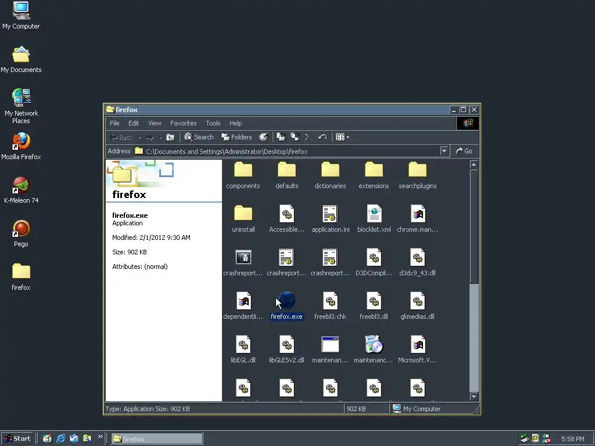Open the defaults folder
The width and height of the screenshot is (595, 446).
coord(286,175)
